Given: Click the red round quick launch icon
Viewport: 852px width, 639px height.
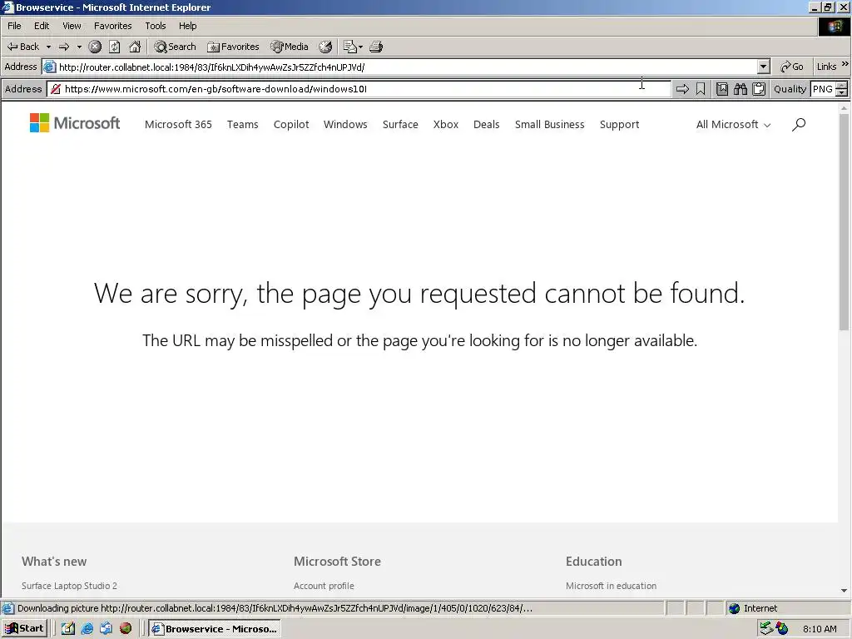Looking at the screenshot, I should pyautogui.click(x=126, y=629).
